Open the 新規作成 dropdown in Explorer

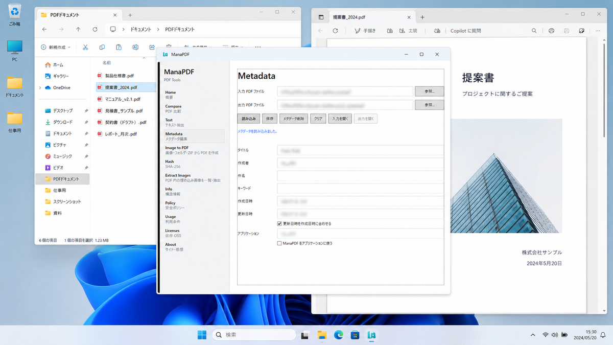[55, 47]
